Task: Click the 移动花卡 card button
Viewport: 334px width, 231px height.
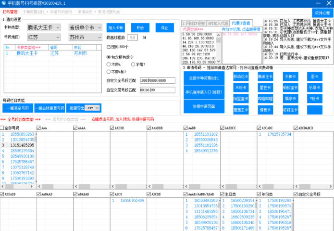Action: click(x=241, y=77)
